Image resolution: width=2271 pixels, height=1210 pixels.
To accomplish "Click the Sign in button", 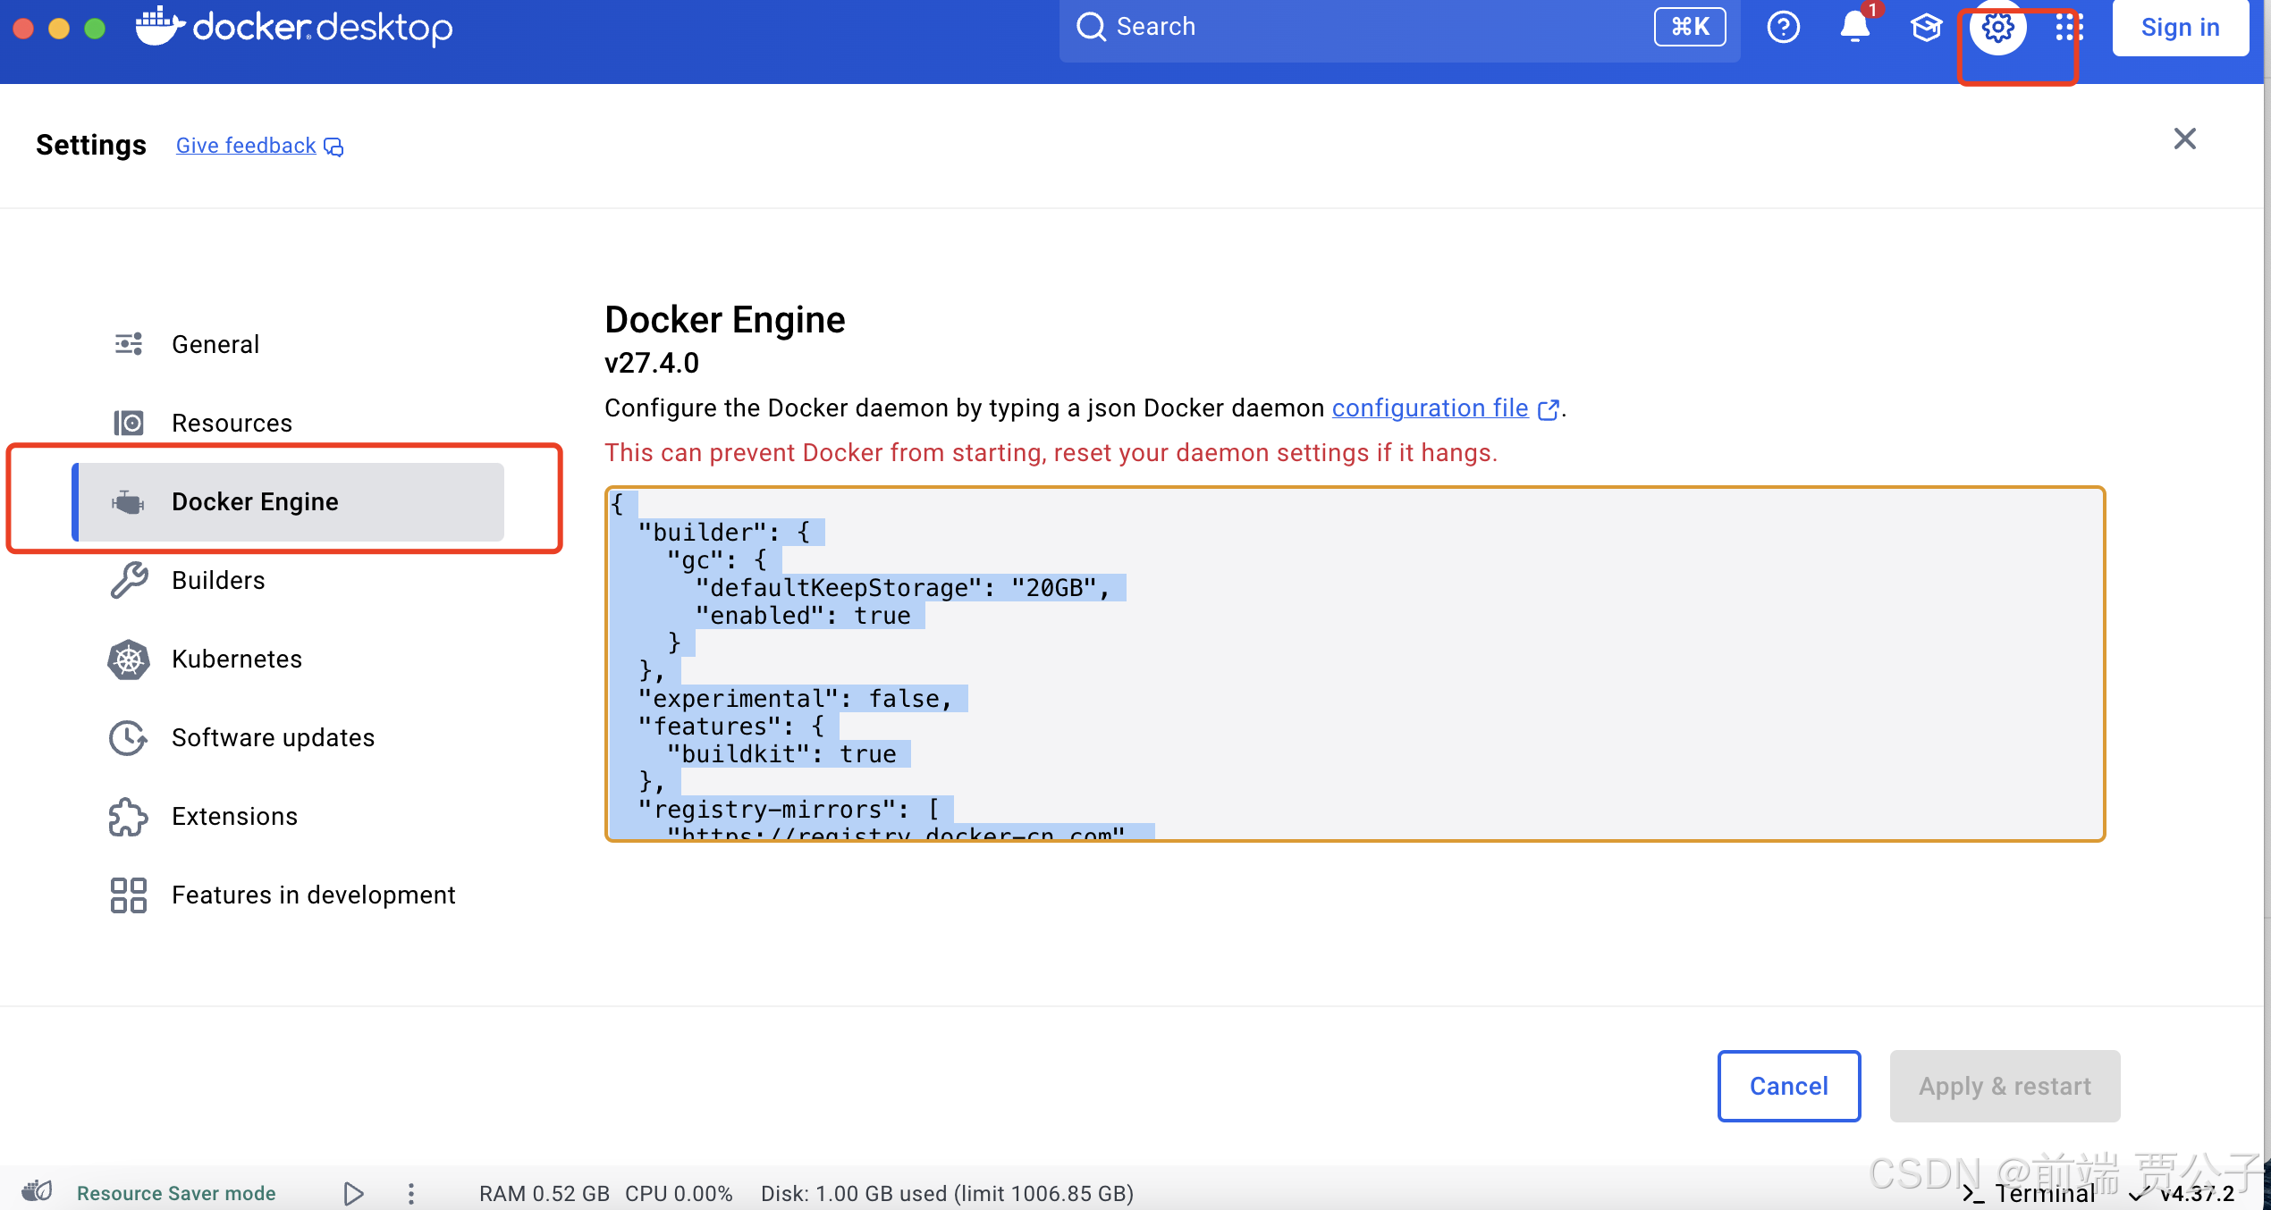I will [x=2180, y=27].
